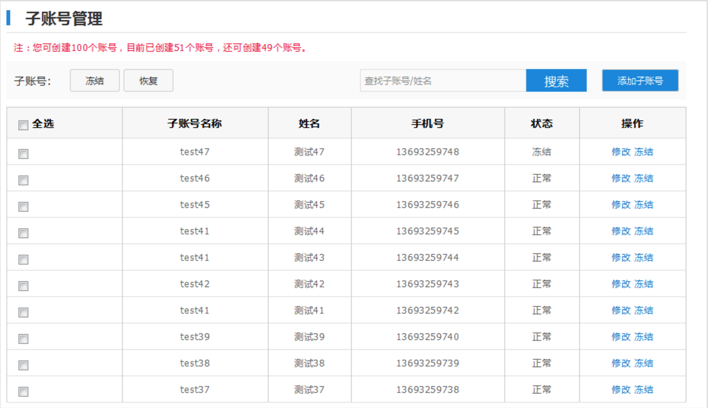Click 修改 link in test42 row

point(621,284)
